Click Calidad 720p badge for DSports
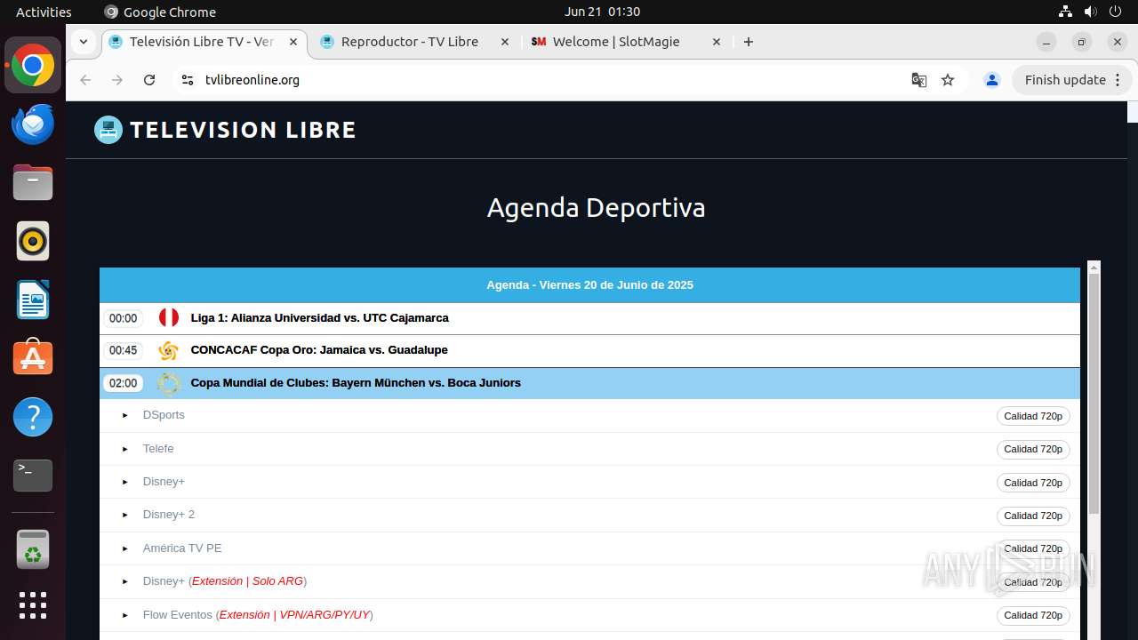Viewport: 1138px width, 640px height. pos(1033,416)
